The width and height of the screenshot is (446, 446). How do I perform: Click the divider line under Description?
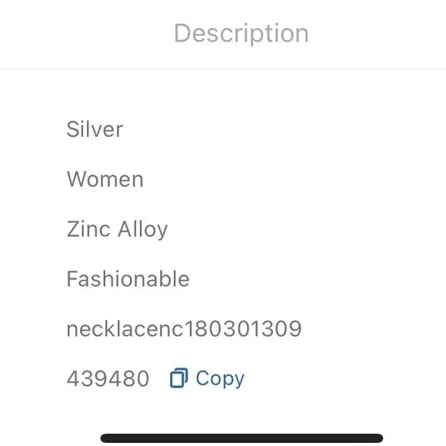[223, 69]
